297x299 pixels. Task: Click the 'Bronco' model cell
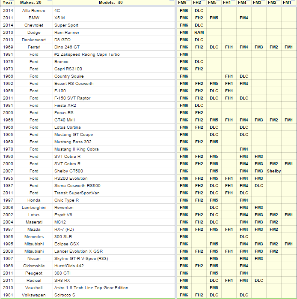113,62
